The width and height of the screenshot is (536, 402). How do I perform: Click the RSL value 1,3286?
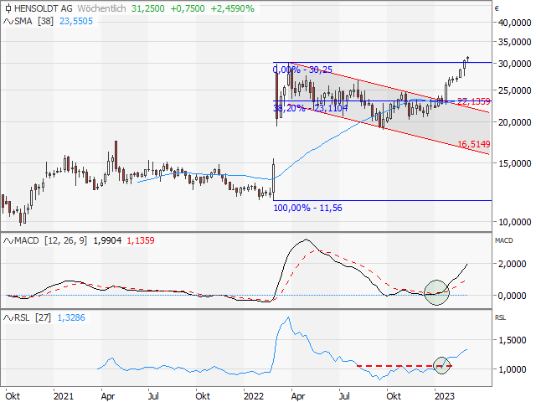pyautogui.click(x=71, y=317)
